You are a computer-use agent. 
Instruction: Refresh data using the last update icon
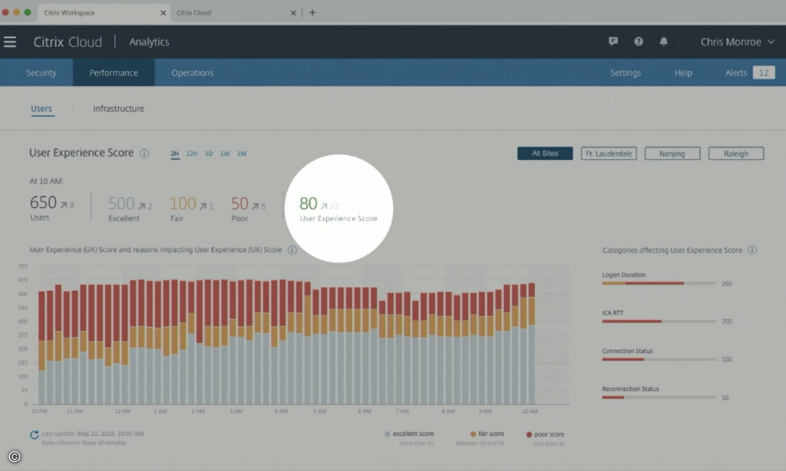[x=34, y=435]
